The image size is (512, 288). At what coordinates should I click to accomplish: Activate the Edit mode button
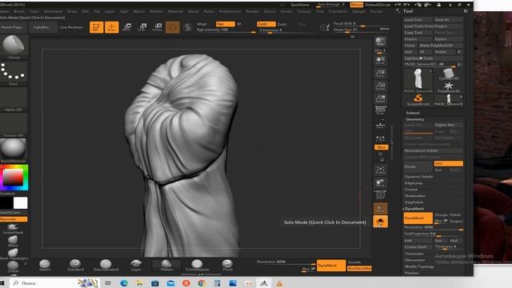96,27
